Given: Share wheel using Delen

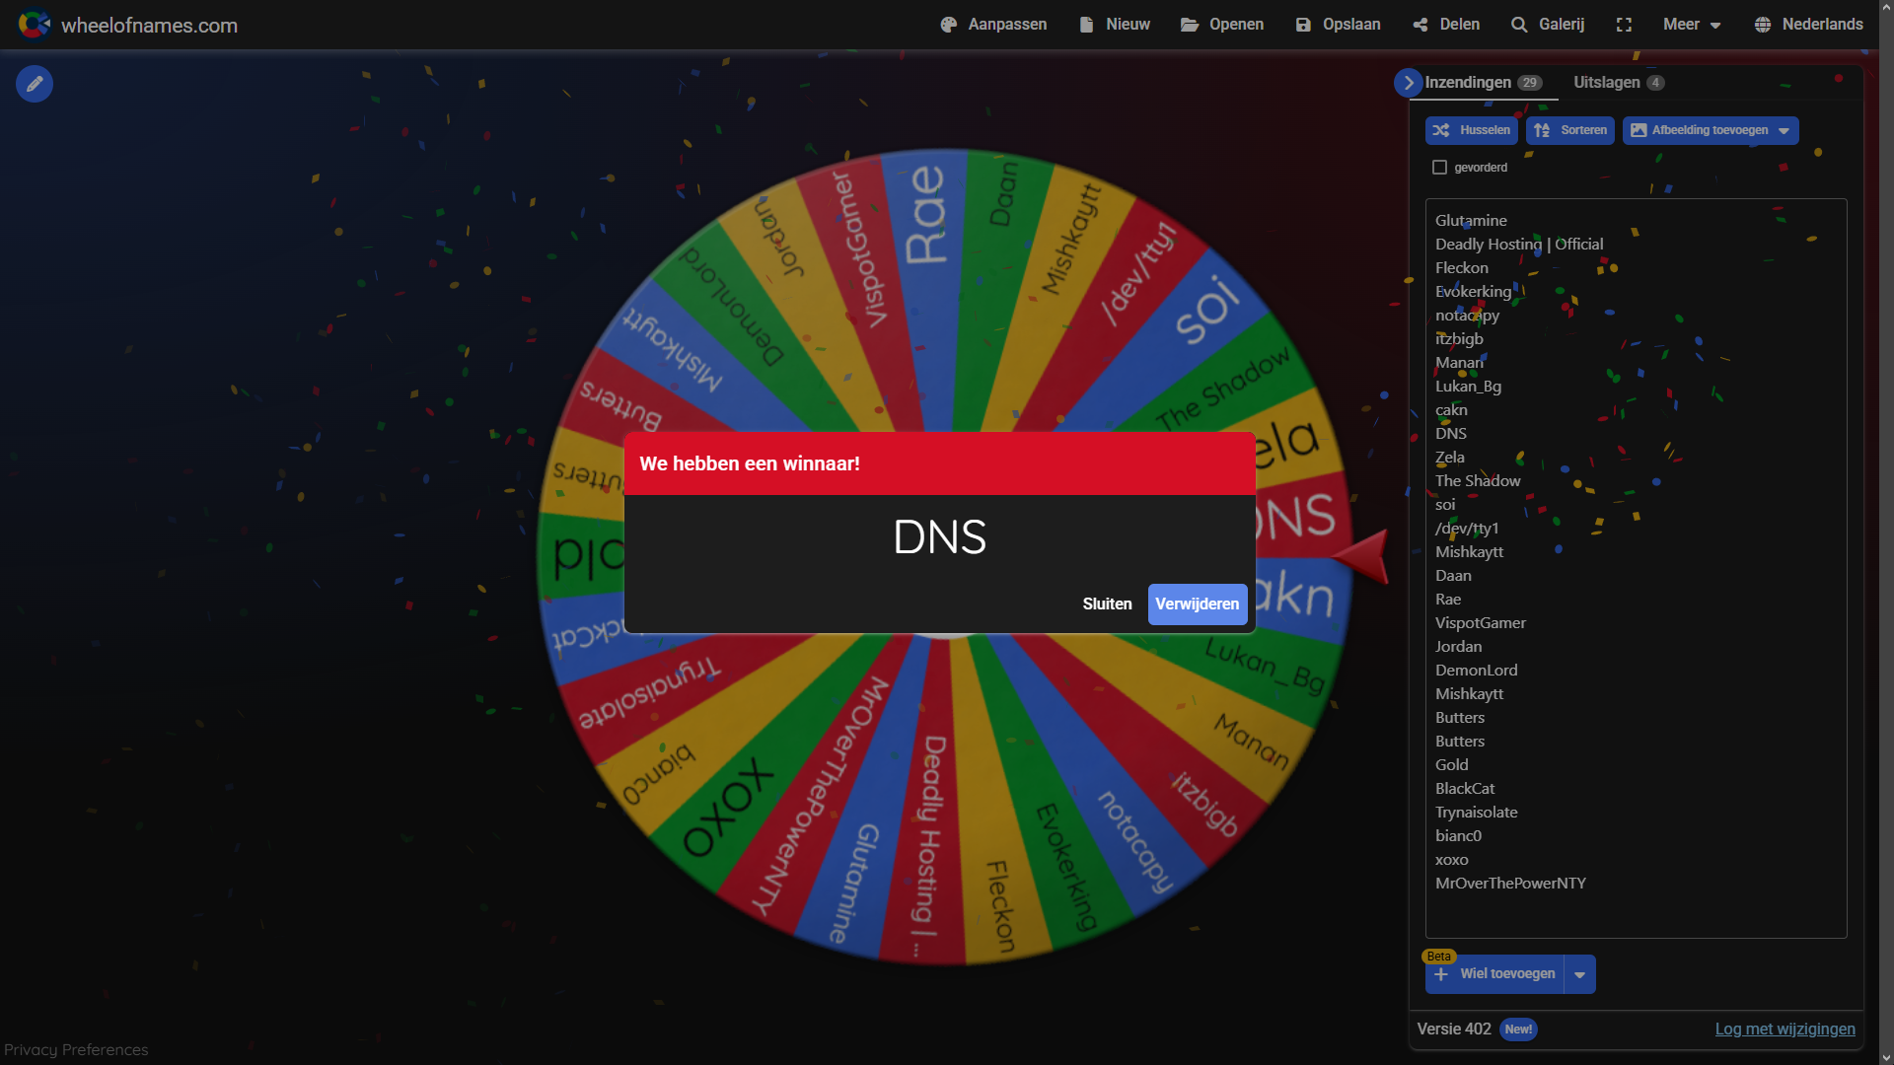Looking at the screenshot, I should [x=1446, y=25].
